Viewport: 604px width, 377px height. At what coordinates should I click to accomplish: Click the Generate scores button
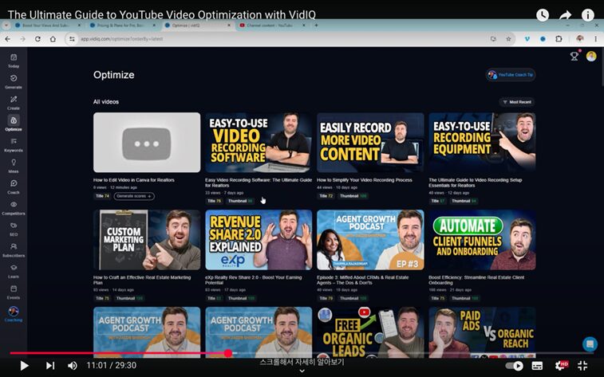pos(134,195)
